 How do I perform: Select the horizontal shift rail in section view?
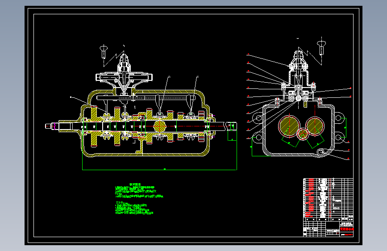tap(146, 98)
